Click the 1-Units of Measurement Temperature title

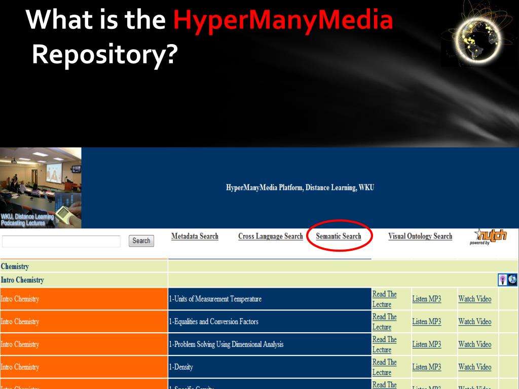click(x=215, y=299)
